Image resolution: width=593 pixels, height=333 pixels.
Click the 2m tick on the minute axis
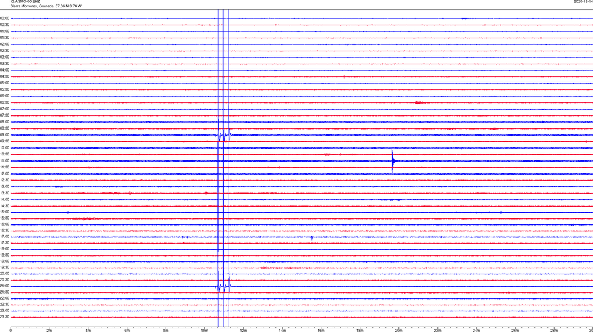coord(49,331)
